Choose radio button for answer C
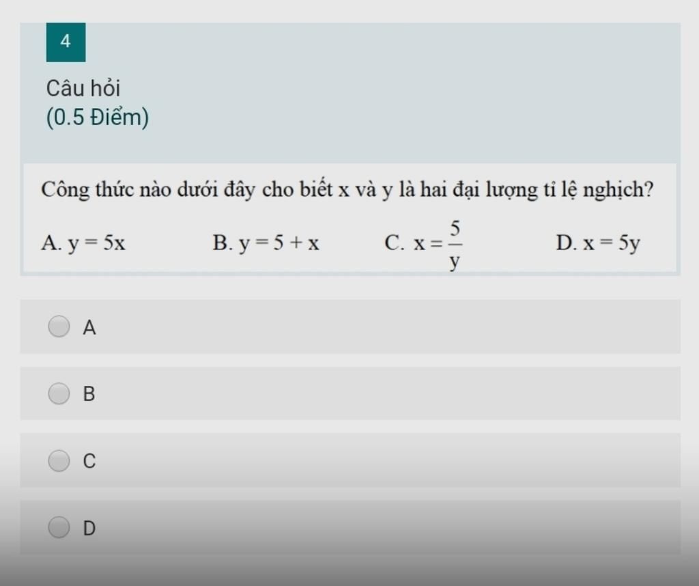 coord(59,461)
